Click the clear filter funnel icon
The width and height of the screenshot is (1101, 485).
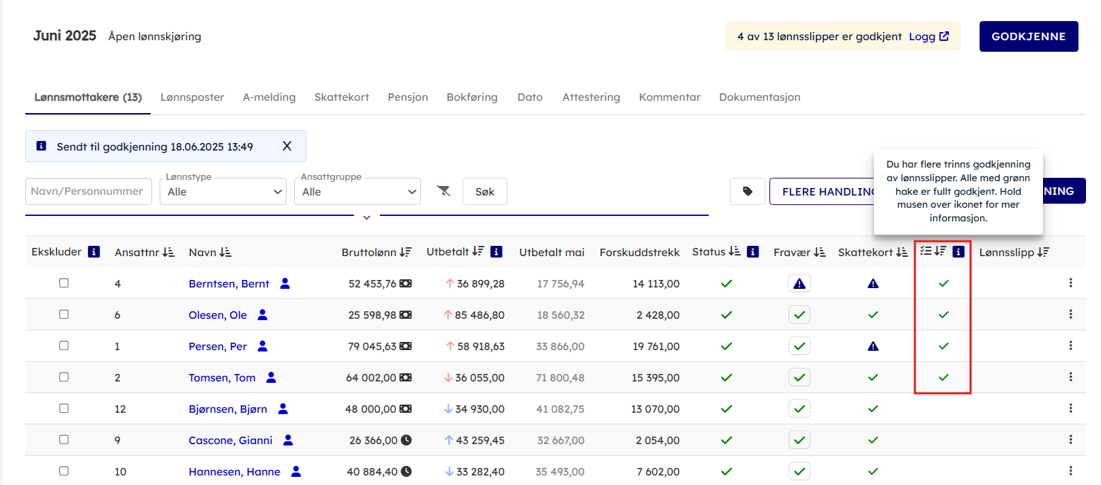[443, 191]
